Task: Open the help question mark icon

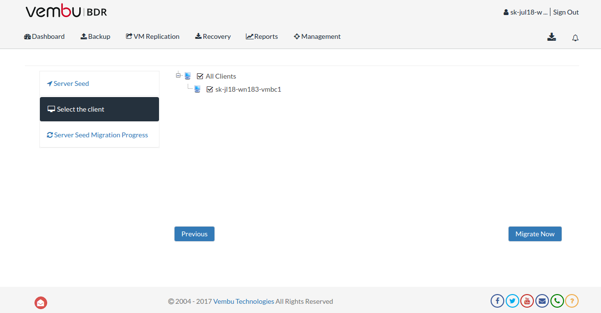Action: (x=572, y=301)
